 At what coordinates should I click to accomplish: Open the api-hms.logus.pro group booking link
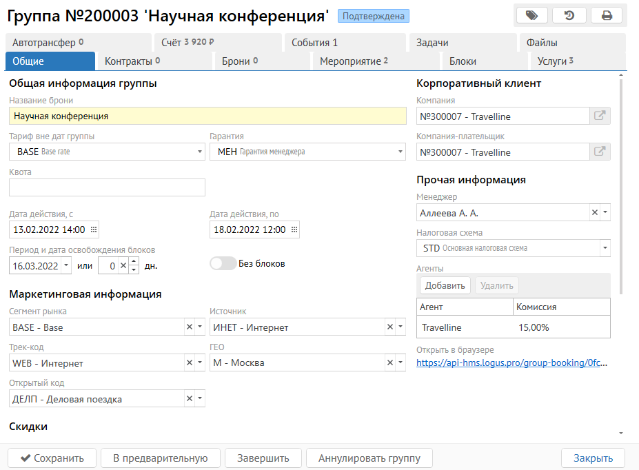point(512,362)
